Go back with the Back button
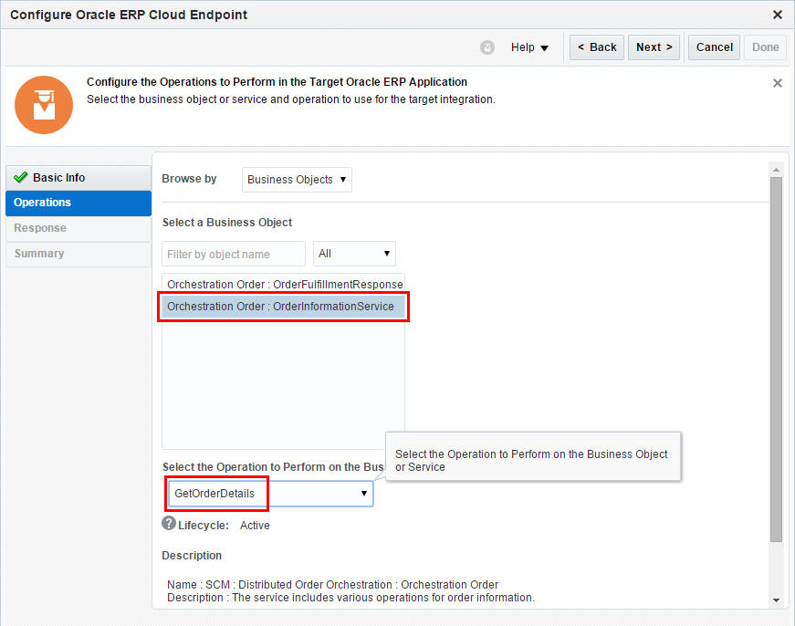 597,47
